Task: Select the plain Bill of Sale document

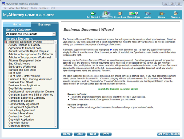Action: click(x=15, y=73)
